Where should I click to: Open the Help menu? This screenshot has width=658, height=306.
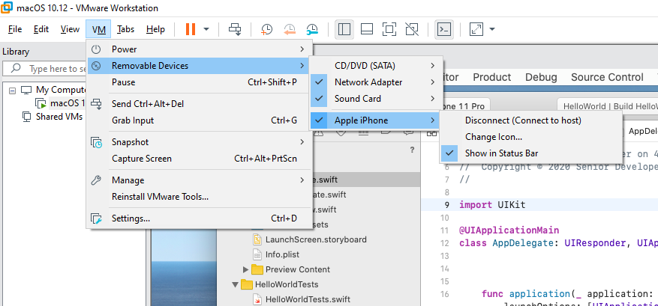pyautogui.click(x=155, y=29)
